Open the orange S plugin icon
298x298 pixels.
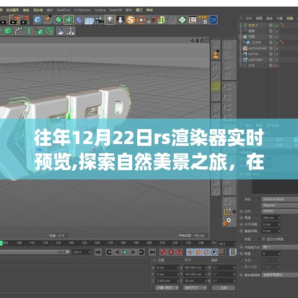click(130, 20)
